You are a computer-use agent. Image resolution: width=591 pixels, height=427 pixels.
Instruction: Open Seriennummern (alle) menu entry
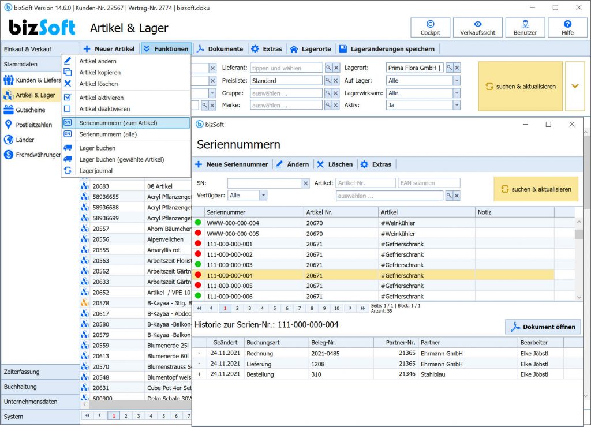click(126, 134)
